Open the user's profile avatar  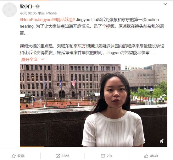(9, 10)
